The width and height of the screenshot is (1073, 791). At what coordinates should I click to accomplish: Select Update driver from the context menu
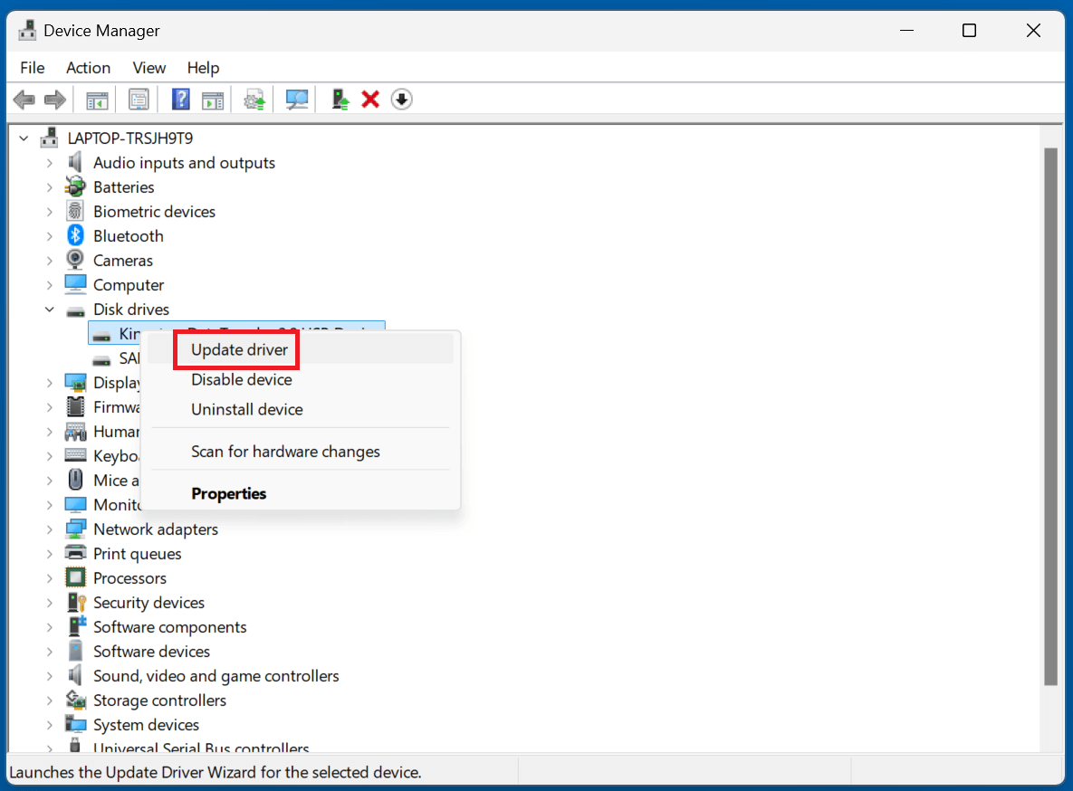coord(235,349)
